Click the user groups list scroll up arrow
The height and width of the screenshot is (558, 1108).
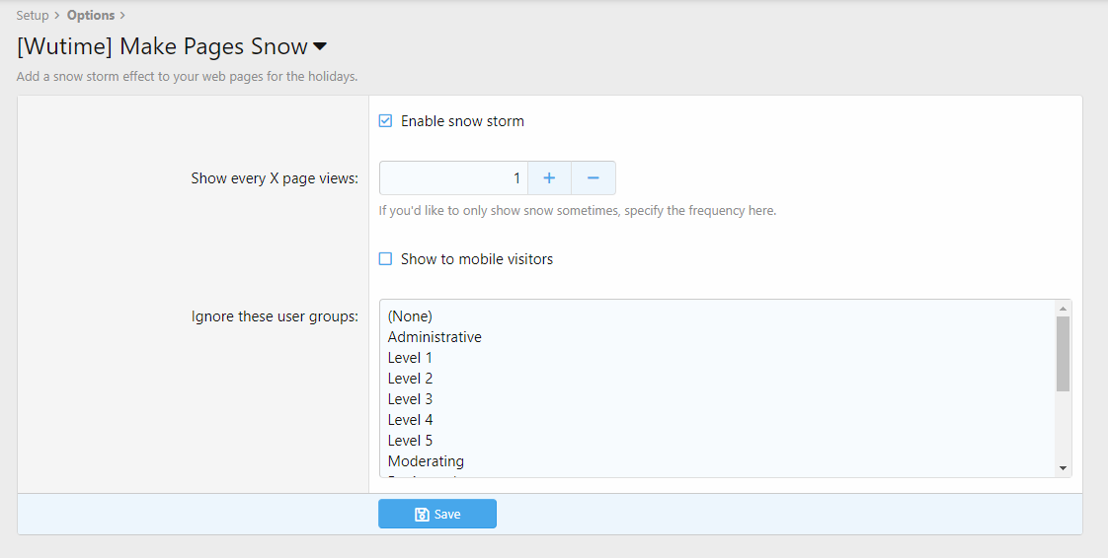click(1063, 308)
